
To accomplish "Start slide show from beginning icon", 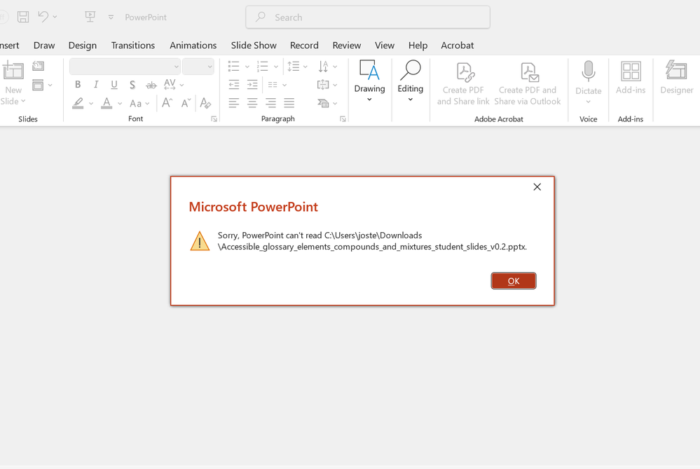I will point(90,17).
